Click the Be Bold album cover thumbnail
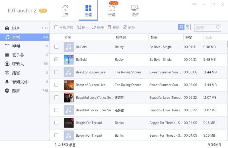 pos(69,59)
